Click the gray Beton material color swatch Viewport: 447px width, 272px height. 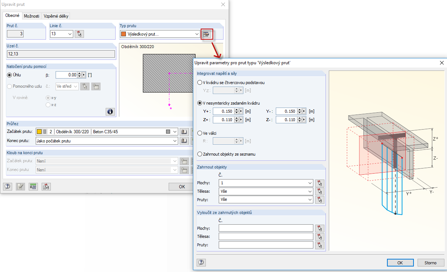[168, 131]
